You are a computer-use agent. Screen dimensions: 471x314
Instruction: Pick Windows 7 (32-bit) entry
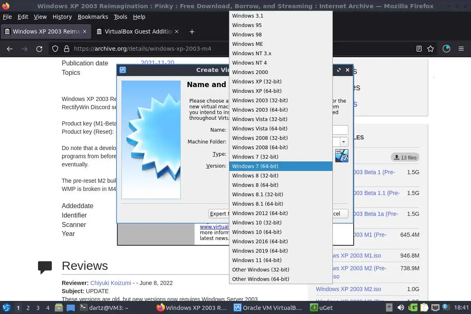(x=280, y=157)
